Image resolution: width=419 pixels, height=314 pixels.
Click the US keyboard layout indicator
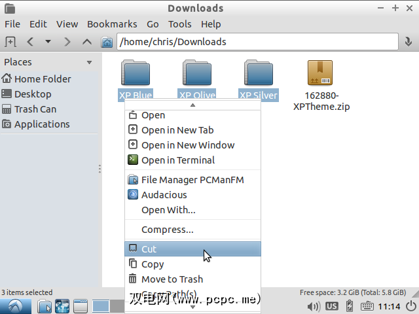(332, 306)
